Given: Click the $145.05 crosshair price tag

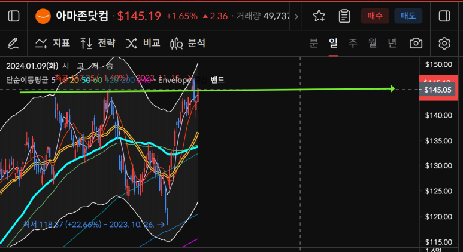Looking at the screenshot, I should tap(438, 90).
